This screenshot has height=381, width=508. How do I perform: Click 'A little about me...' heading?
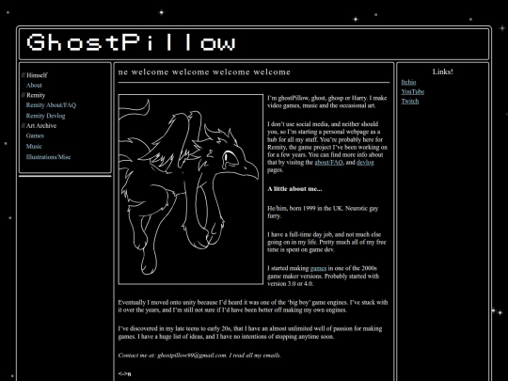click(x=294, y=189)
